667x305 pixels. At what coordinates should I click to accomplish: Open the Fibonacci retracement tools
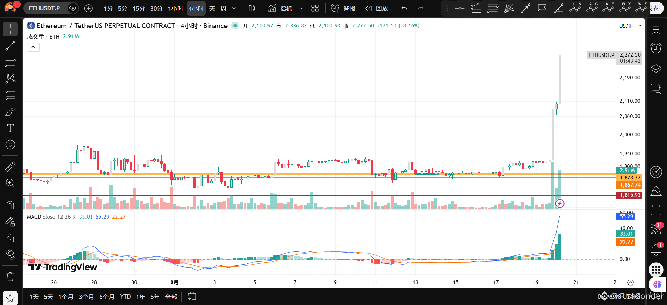pyautogui.click(x=10, y=62)
